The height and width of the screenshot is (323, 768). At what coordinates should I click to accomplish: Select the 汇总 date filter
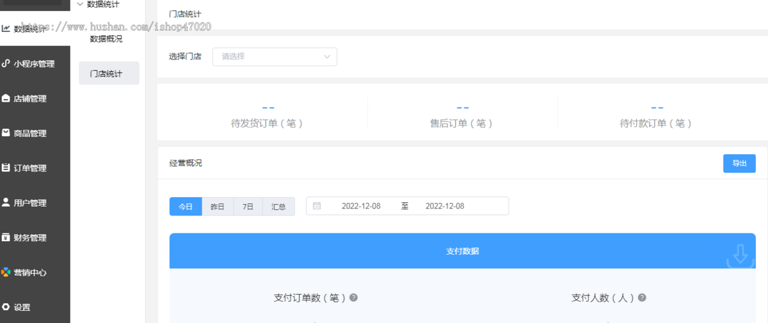[x=278, y=207]
